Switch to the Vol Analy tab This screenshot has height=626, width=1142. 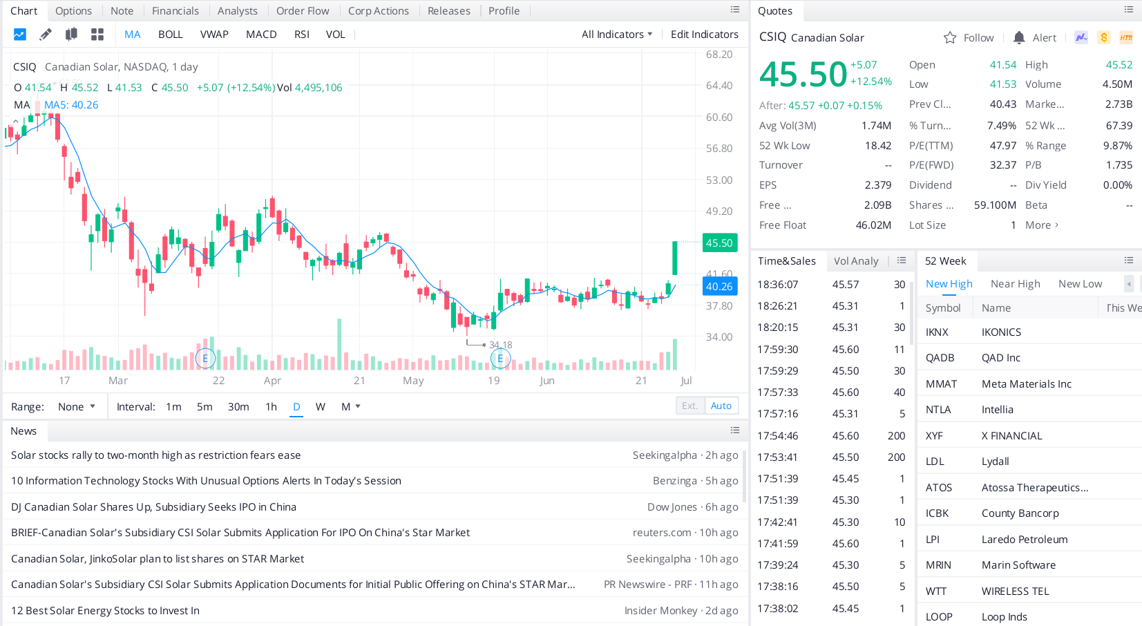click(856, 260)
